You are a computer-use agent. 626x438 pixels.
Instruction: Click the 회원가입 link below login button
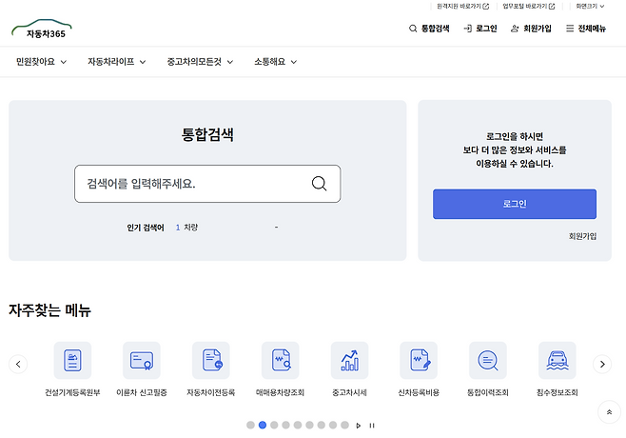[x=582, y=235]
